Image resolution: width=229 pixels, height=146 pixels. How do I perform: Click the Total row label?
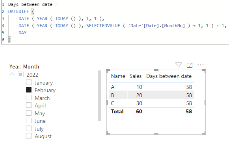point(117,112)
